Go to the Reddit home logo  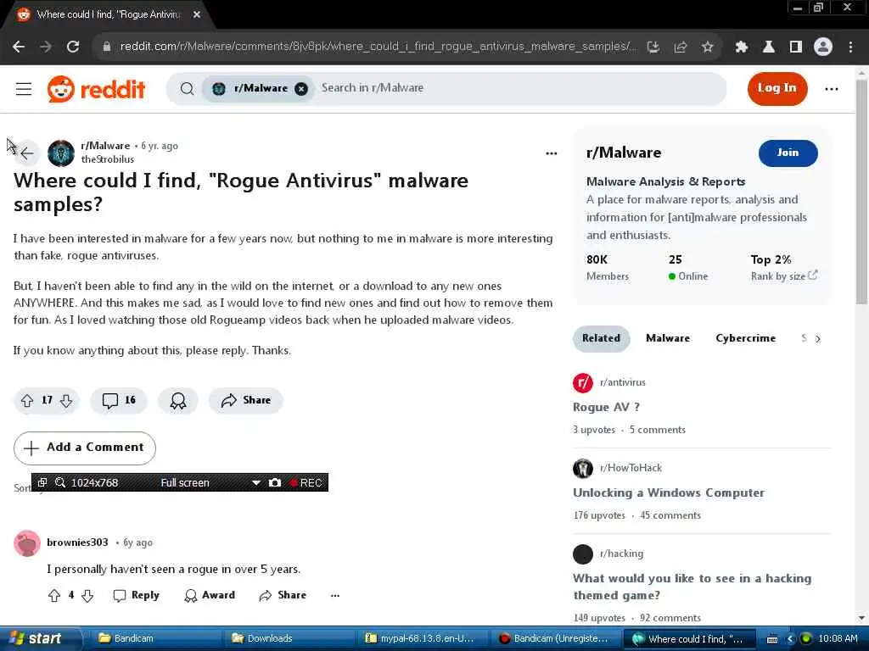[97, 88]
